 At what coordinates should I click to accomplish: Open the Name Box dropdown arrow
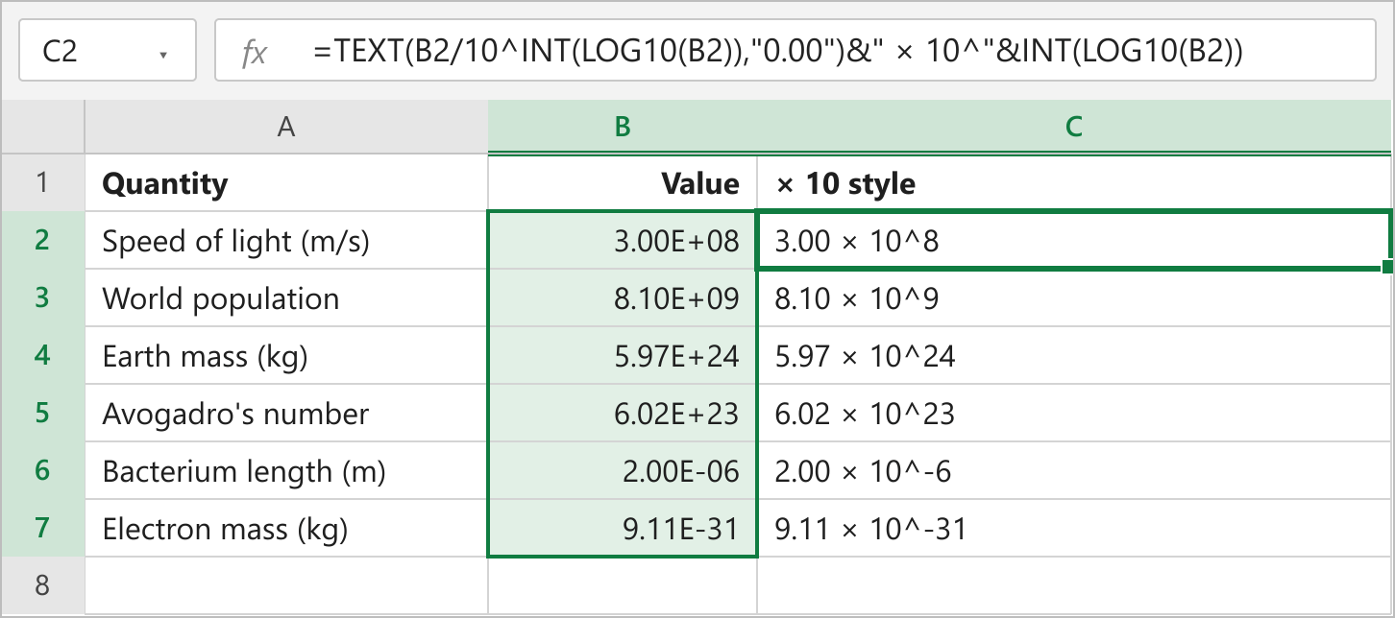click(163, 55)
